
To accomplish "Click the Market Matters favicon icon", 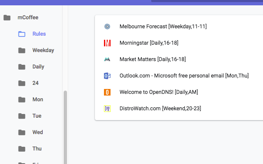I will coord(107,59).
